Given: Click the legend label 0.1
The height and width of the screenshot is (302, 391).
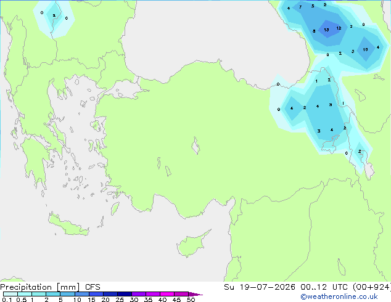Looking at the screenshot, I should (x=7, y=300).
